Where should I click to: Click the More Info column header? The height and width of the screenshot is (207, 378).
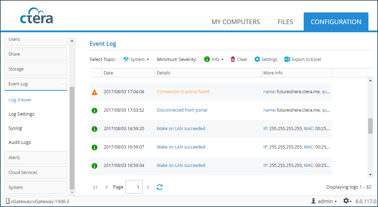(297, 73)
